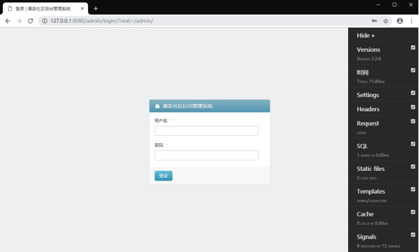Expand the Templates debug panel
Image resolution: width=419 pixels, height=252 pixels.
[371, 192]
